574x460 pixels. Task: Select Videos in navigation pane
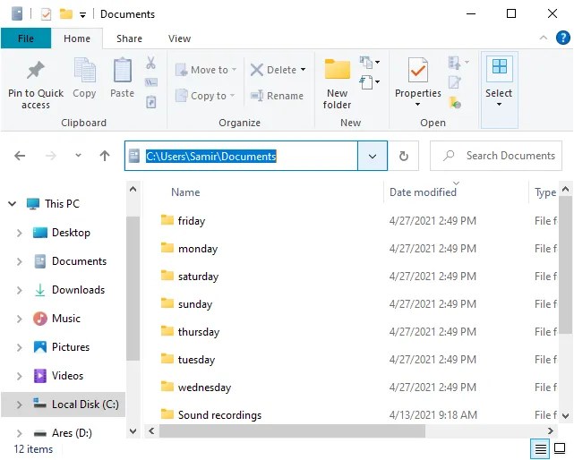[67, 376]
